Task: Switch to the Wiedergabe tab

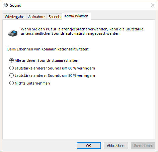Action: [14, 17]
